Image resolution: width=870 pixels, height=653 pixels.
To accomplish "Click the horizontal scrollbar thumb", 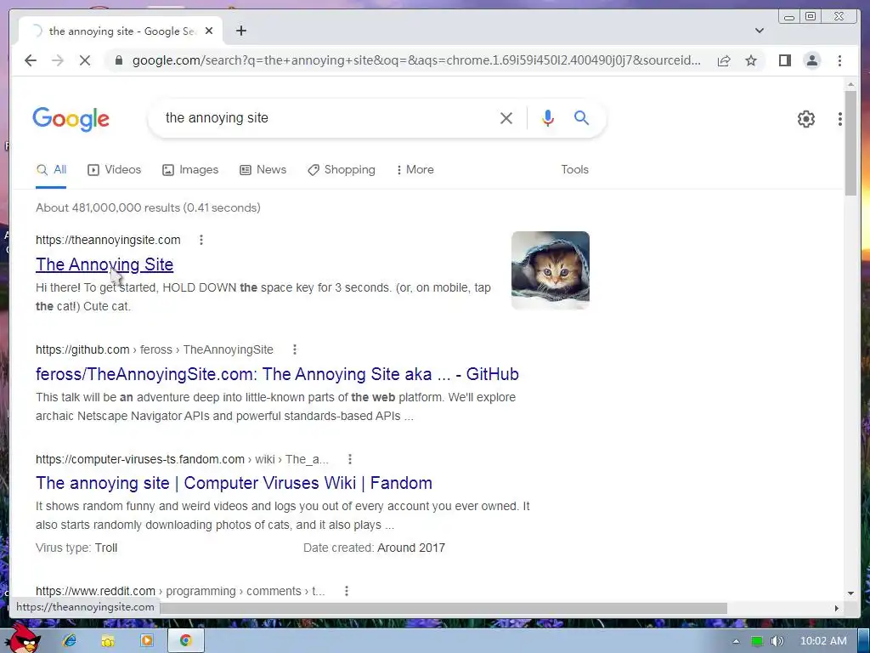I will tap(442, 608).
